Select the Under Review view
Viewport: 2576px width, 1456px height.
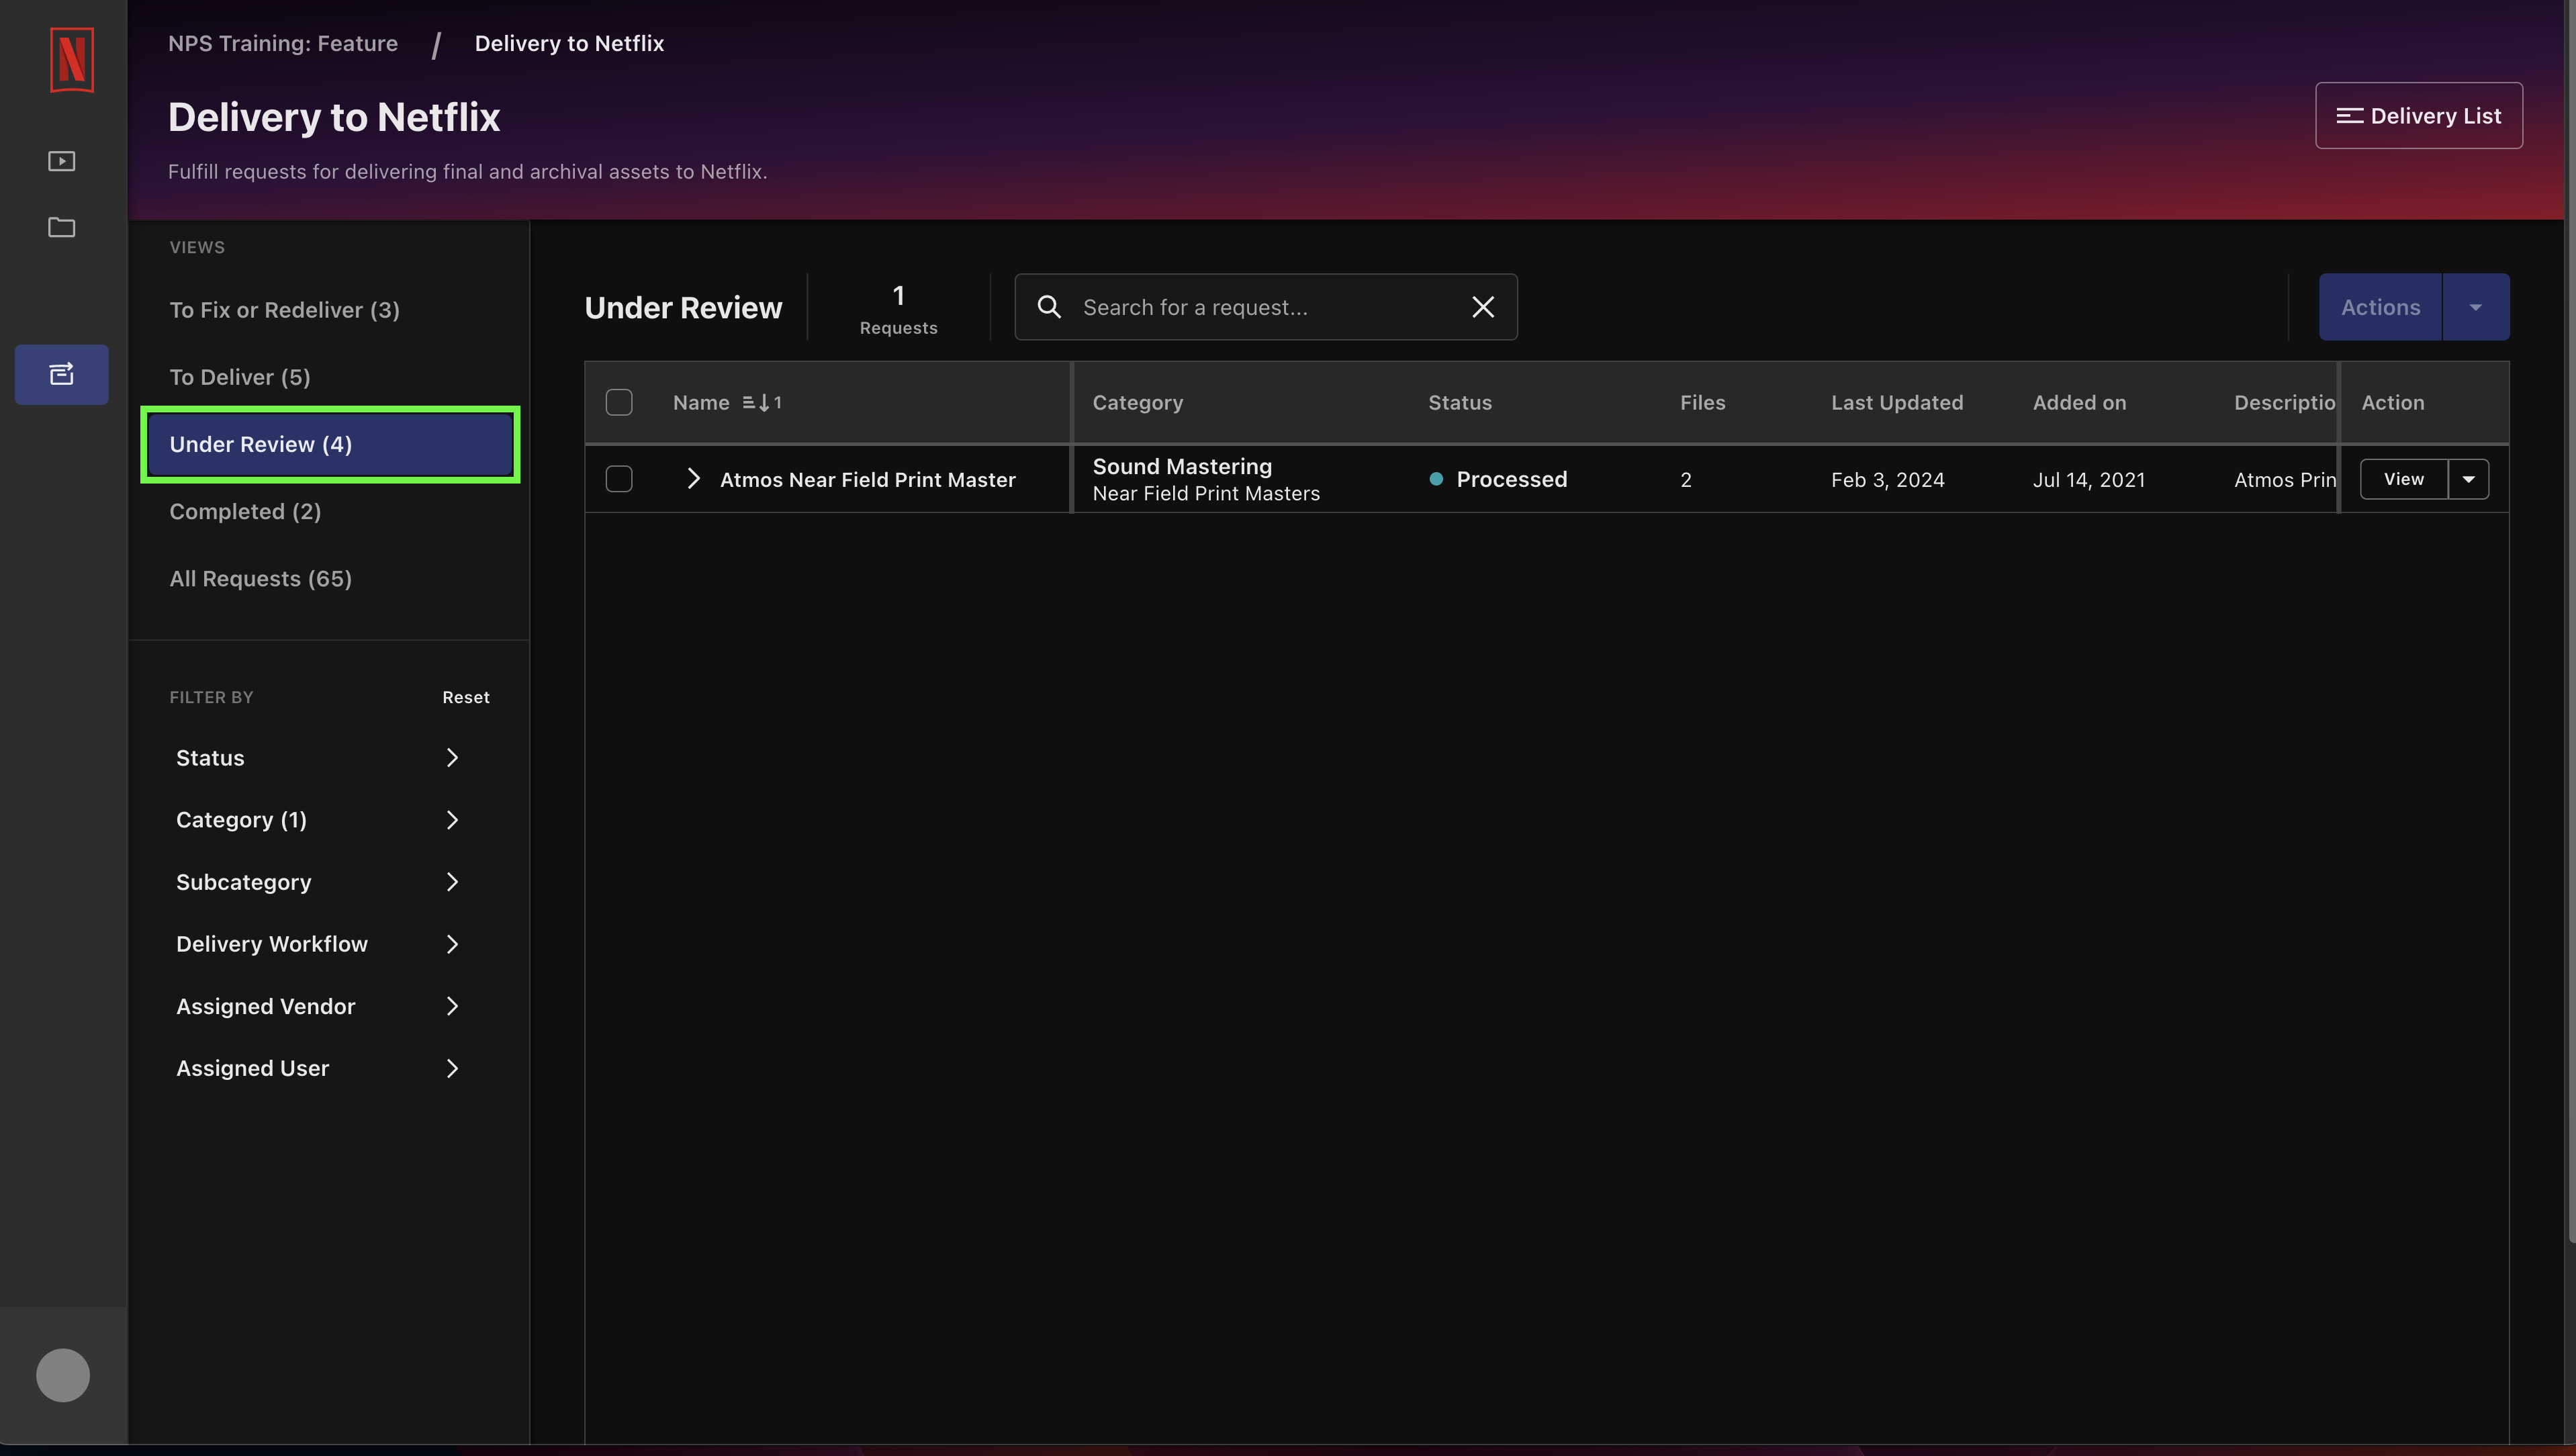point(330,444)
